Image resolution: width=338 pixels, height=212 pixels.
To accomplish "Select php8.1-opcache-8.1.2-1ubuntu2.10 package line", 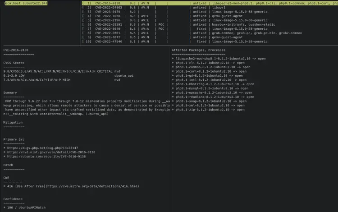I will click(212, 93).
